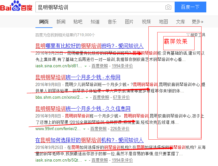Click the URL iask.sina.com.cn/b/d81...
The width and height of the screenshot is (218, 166).
[x=59, y=66]
